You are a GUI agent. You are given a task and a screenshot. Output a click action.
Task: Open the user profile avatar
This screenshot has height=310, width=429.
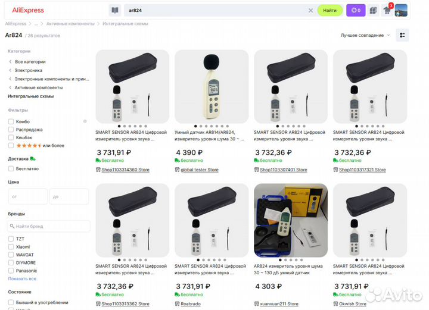401,10
